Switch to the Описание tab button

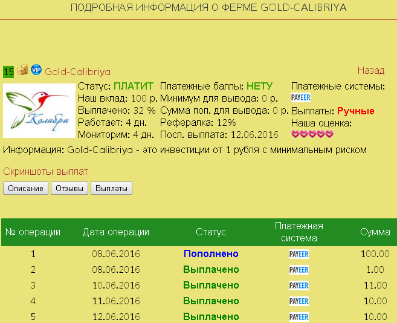25,188
